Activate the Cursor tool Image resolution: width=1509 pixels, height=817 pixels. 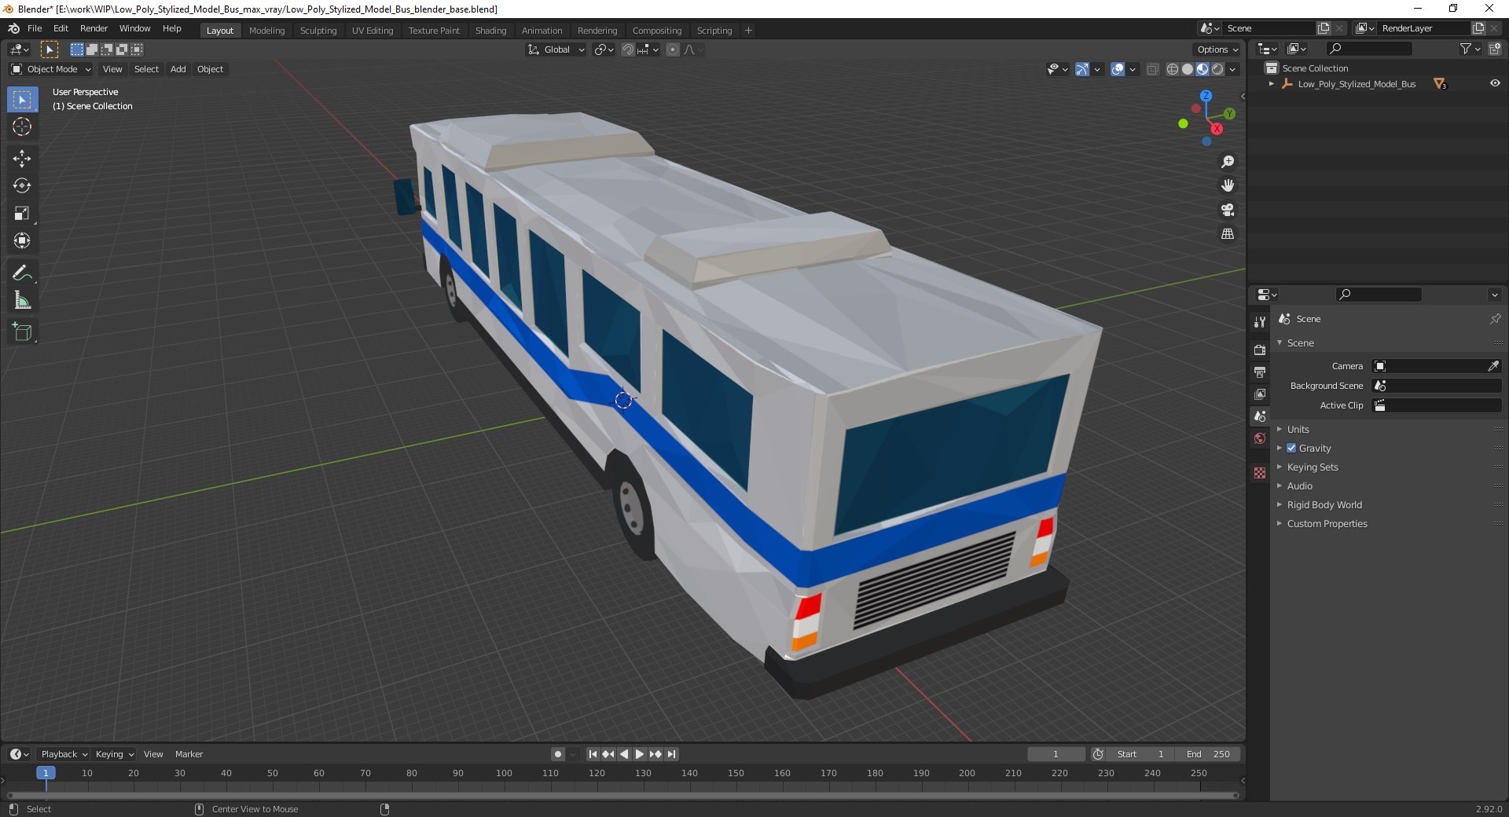[x=22, y=127]
